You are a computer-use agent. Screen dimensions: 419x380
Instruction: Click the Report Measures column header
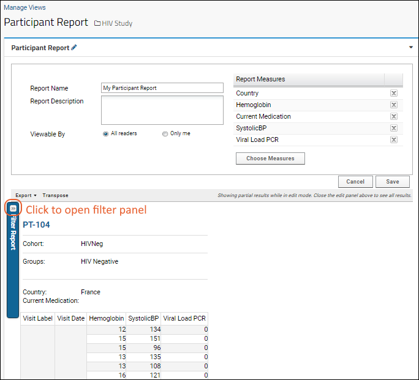click(309, 80)
